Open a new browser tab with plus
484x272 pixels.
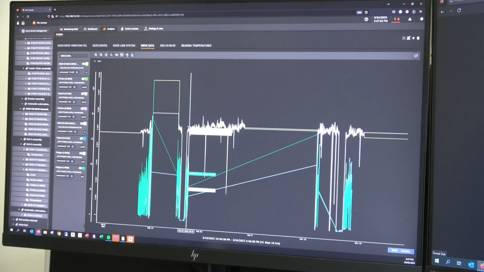(x=55, y=10)
